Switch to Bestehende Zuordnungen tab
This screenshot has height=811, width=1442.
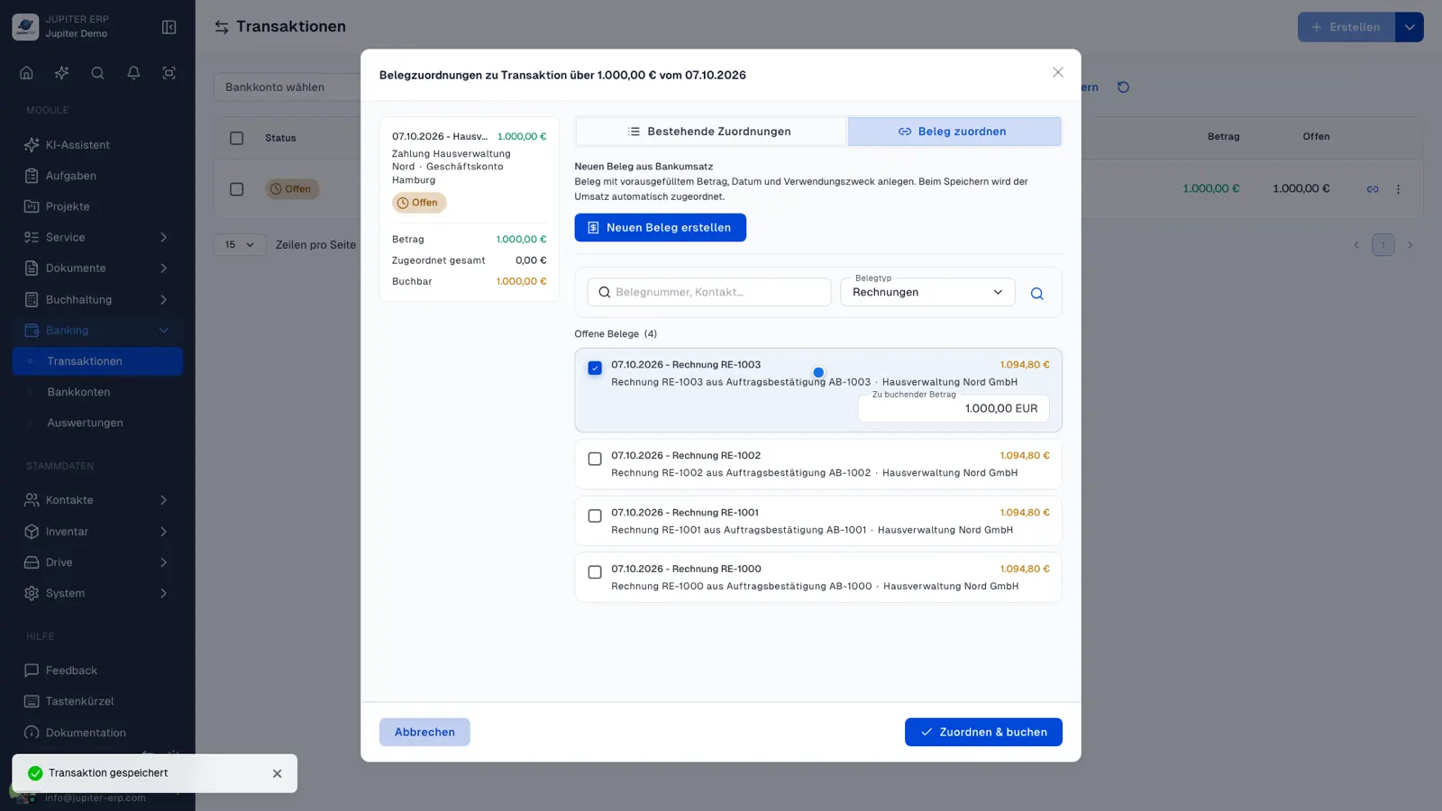coord(710,132)
